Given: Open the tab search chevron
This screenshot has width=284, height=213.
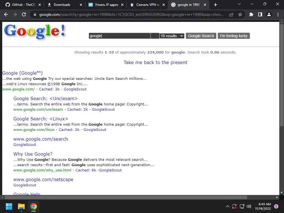Looking at the screenshot, I should pos(239,4).
